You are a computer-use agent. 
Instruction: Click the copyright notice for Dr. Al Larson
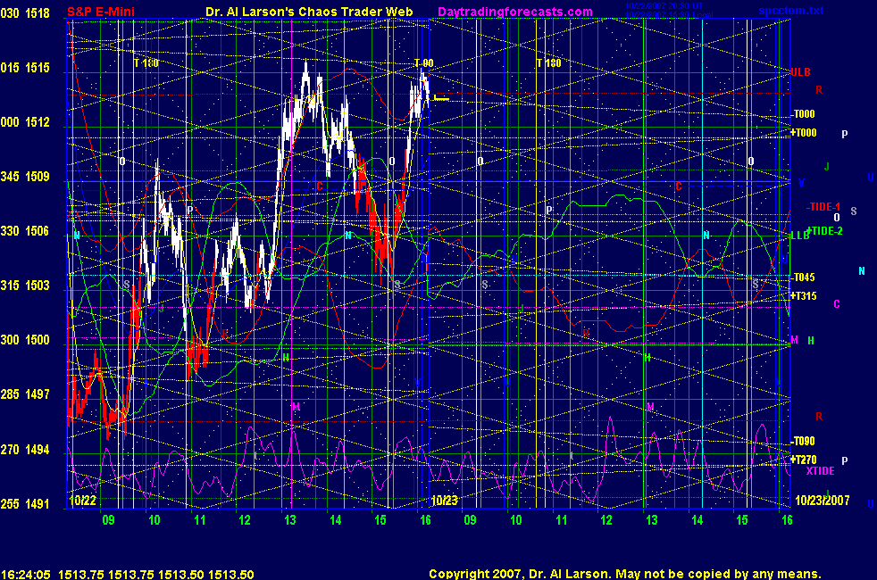(x=625, y=574)
